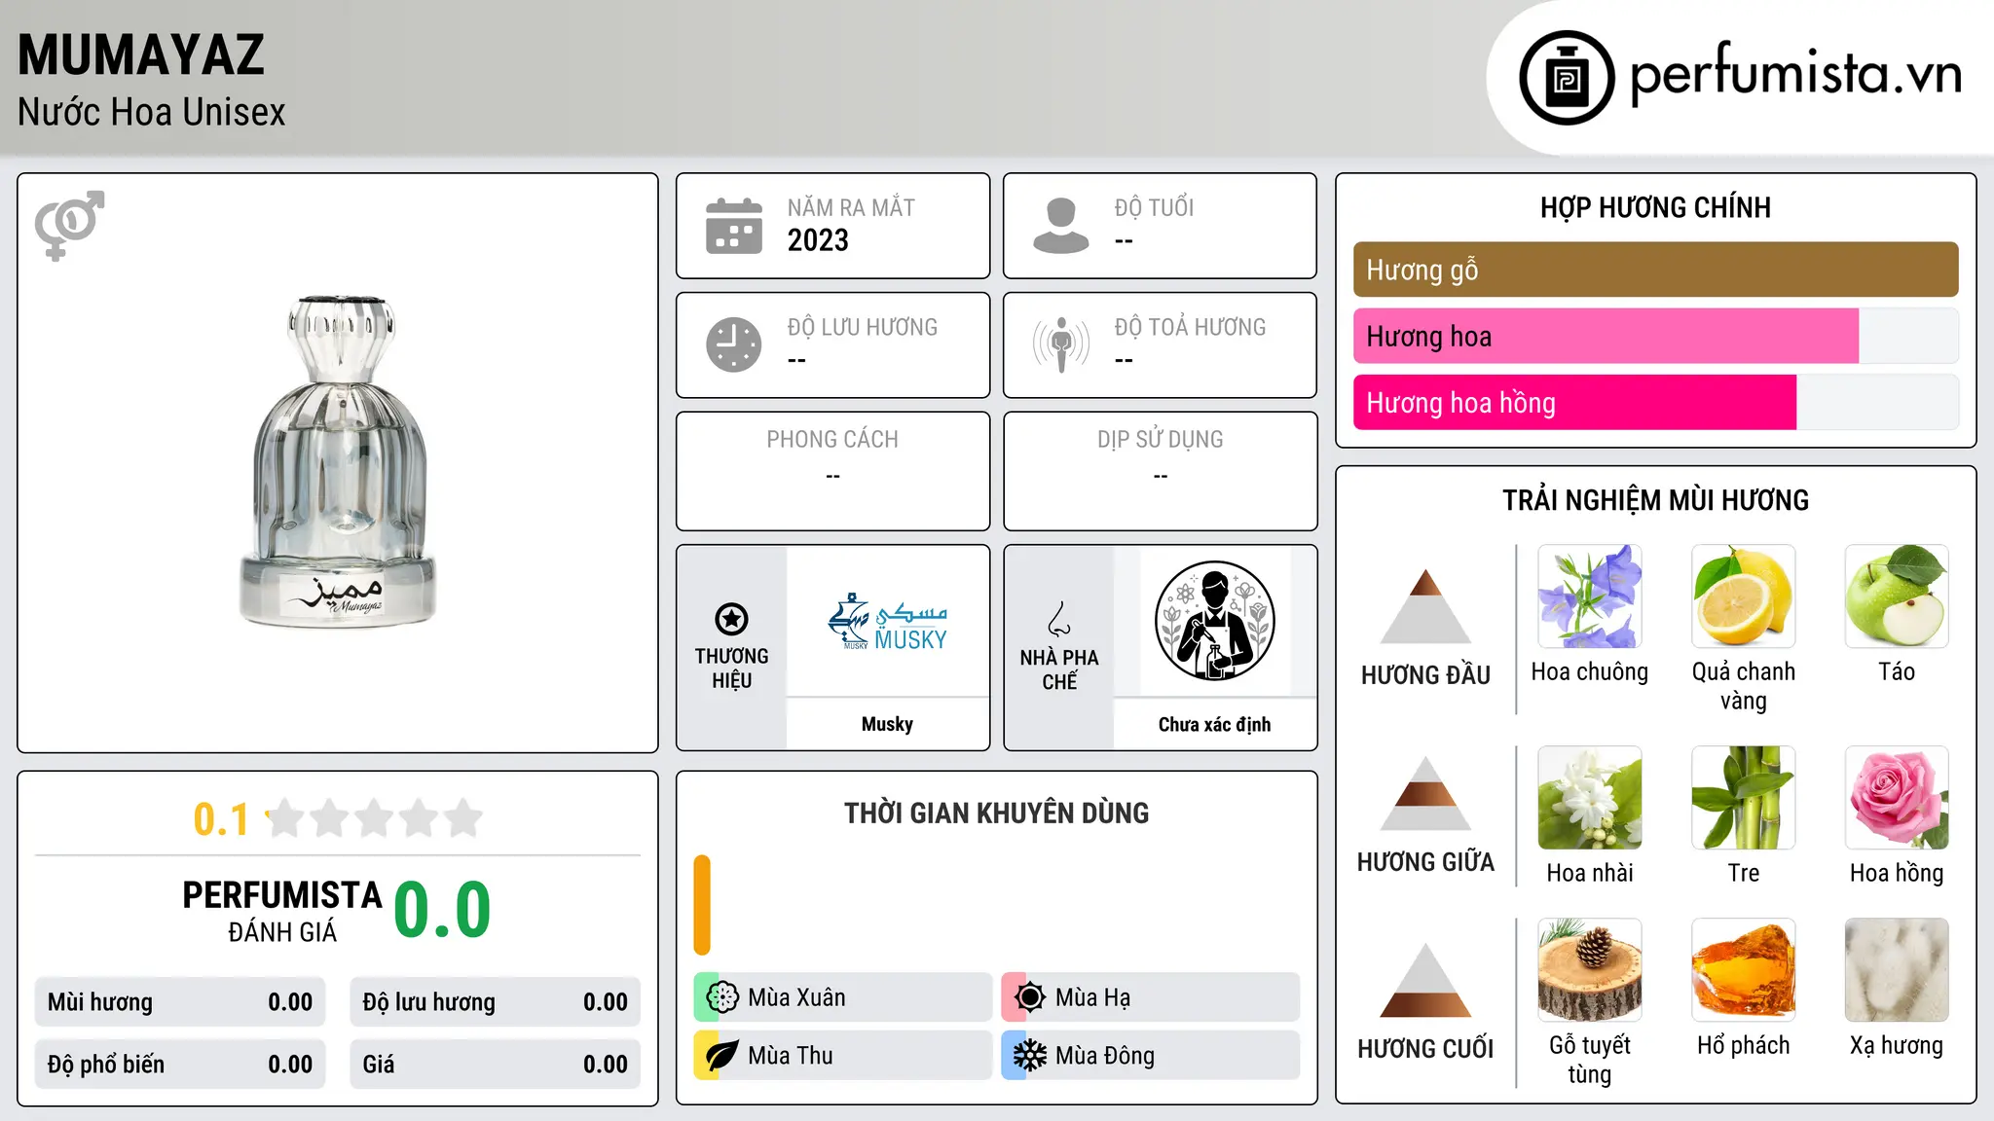The height and width of the screenshot is (1121, 1994).
Task: Click the 0.1 user rating number
Action: coord(221,819)
